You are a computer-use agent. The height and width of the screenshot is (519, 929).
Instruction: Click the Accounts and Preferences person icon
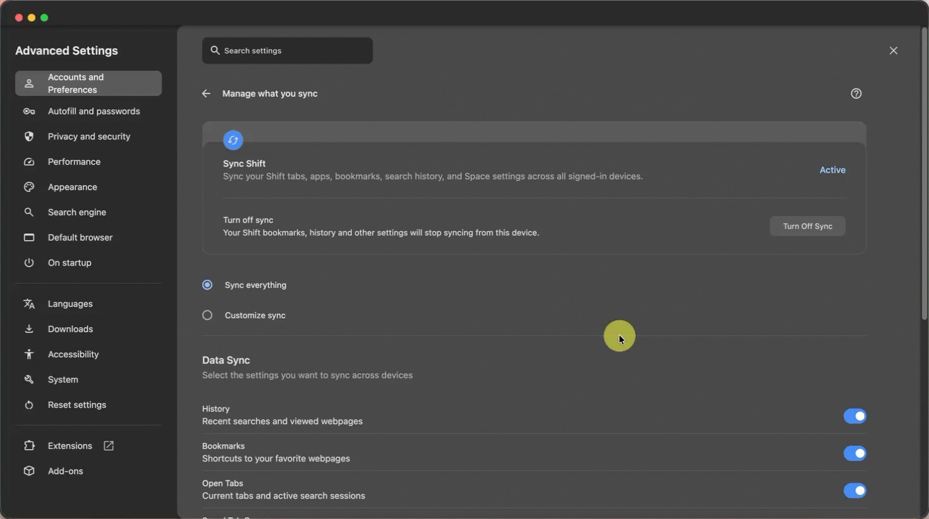click(x=29, y=83)
